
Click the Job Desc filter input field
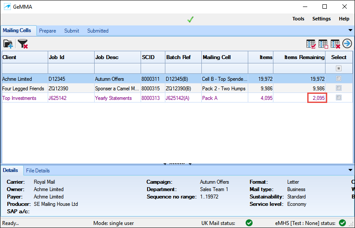118,68
